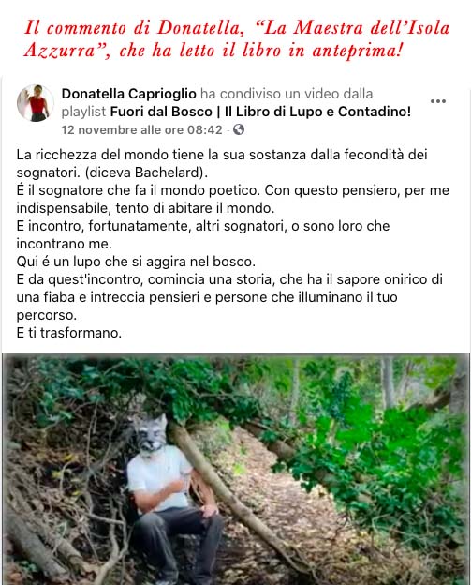471x585 pixels.
Task: Click the '12 novembre alle ore 08:42' timestamp
Action: pos(141,129)
